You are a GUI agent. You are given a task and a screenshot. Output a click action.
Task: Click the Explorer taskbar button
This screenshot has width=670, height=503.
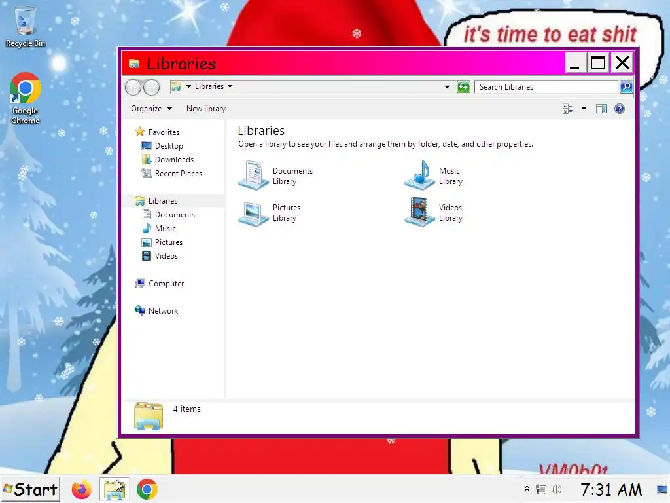[x=114, y=489]
